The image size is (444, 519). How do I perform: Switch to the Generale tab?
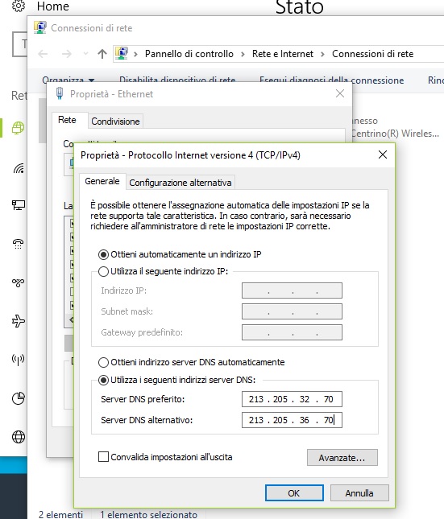pos(102,181)
